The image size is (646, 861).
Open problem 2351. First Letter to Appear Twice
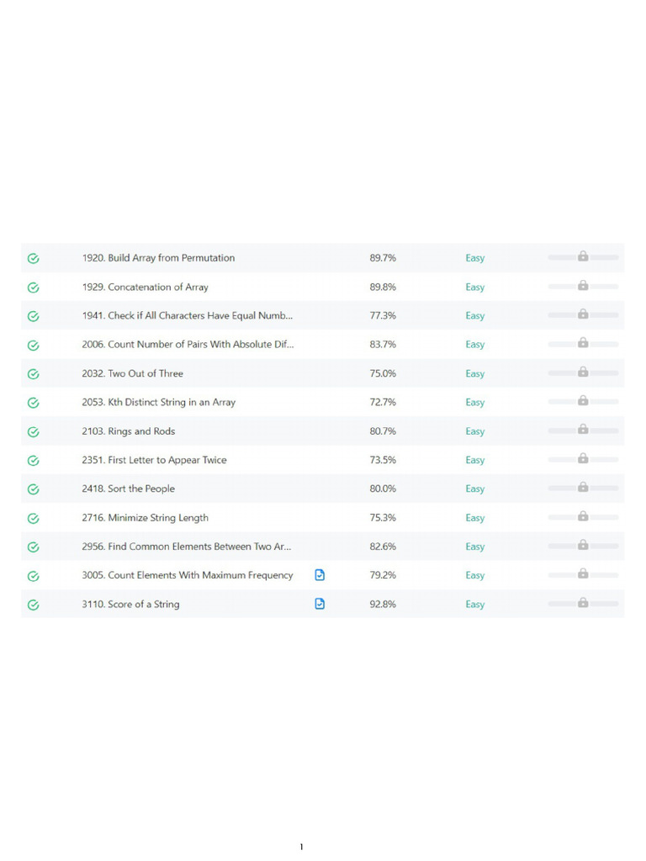point(155,460)
